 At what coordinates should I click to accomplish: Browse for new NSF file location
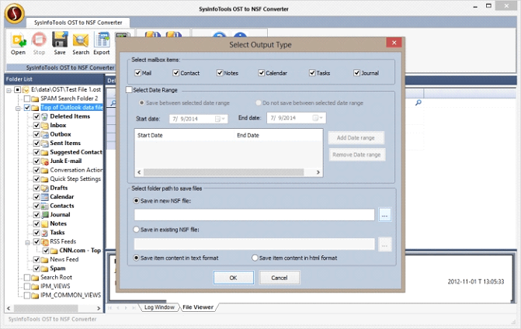click(385, 215)
